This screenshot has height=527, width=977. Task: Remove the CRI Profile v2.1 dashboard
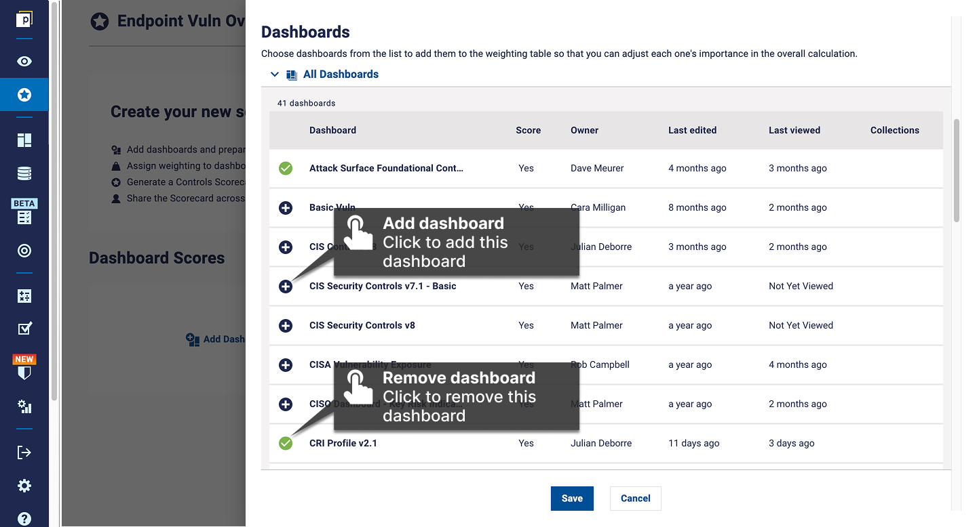click(286, 443)
